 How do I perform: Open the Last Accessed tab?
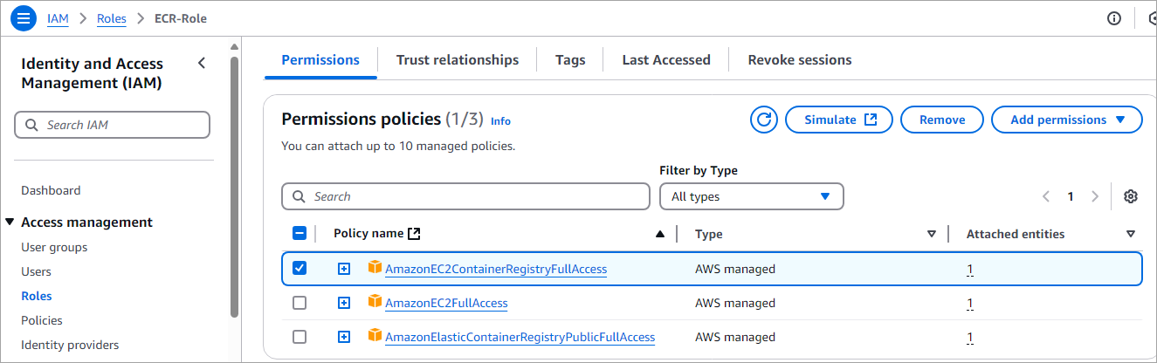[666, 60]
